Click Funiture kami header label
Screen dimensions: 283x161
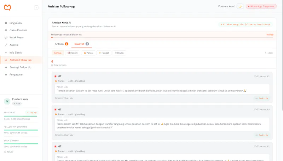coord(226,6)
